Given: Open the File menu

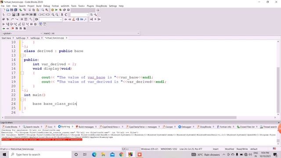Looking at the screenshot, I should 3,6.
